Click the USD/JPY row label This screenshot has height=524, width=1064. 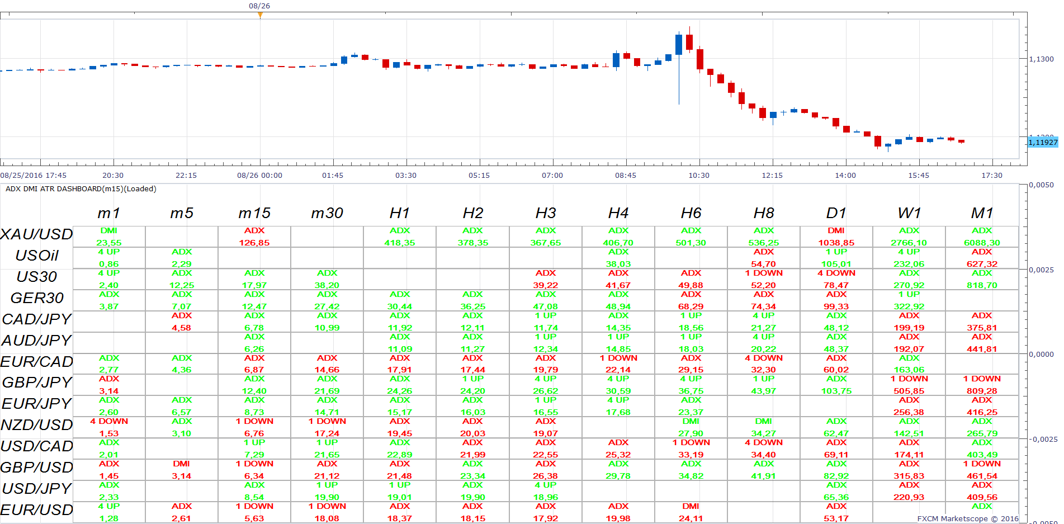tap(37, 489)
